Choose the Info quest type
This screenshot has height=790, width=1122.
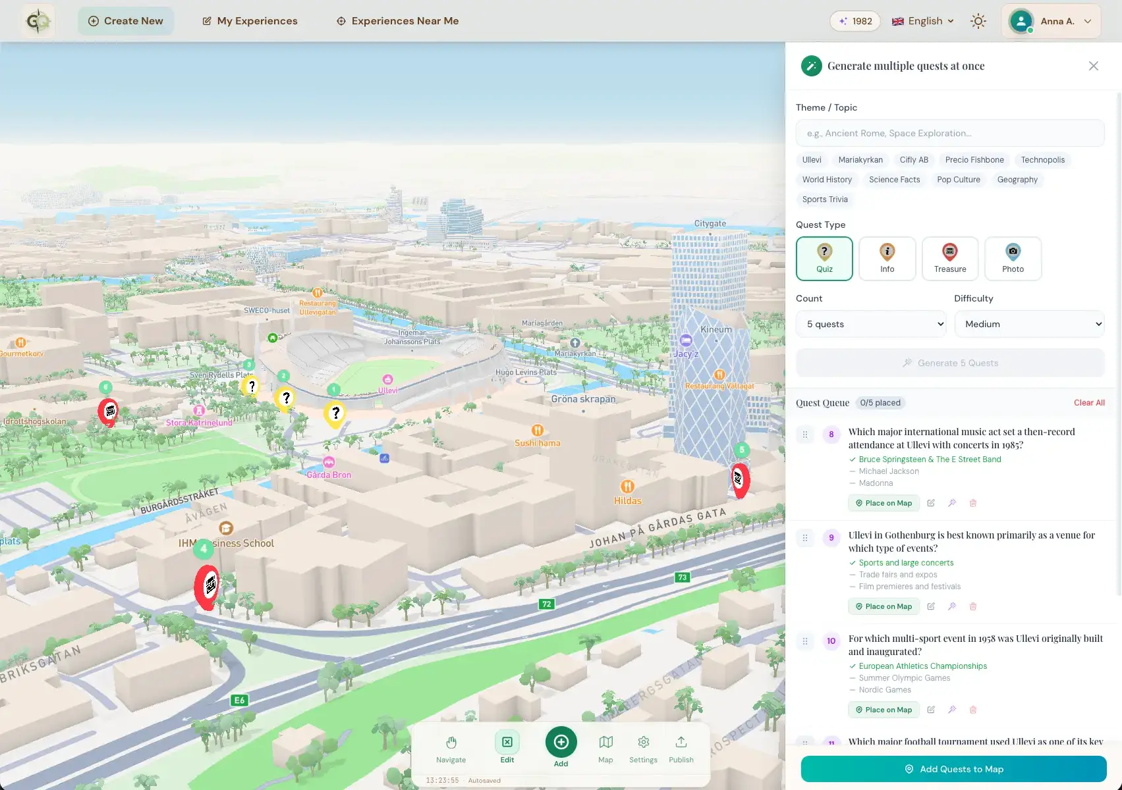[887, 259]
